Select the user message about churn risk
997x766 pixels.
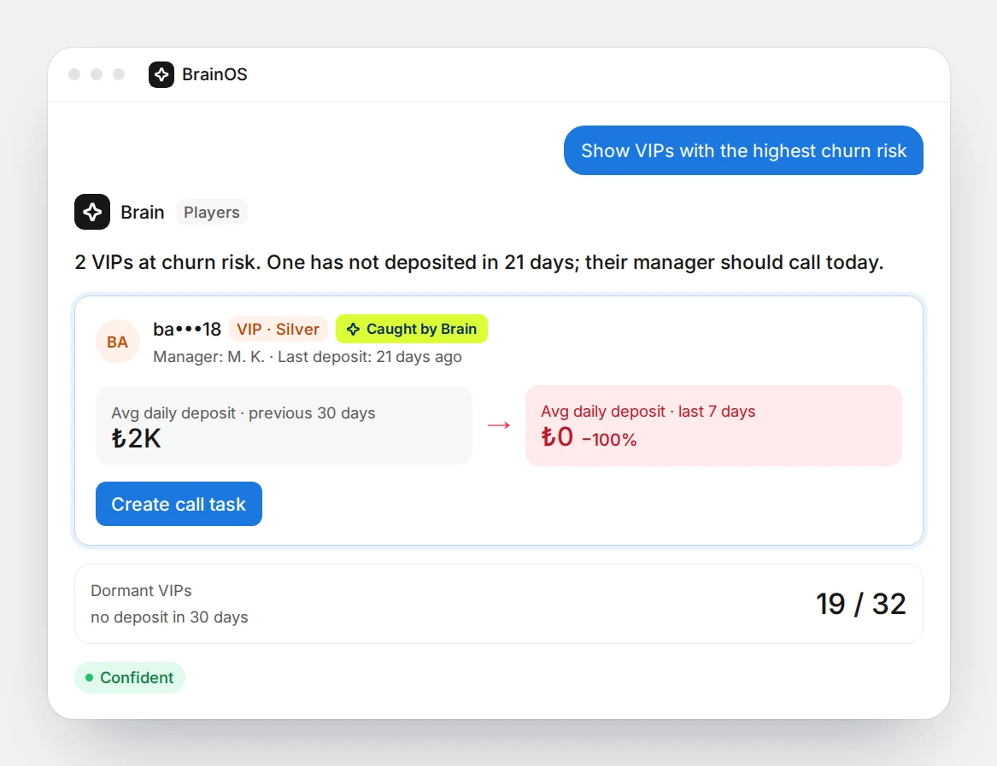pos(743,150)
